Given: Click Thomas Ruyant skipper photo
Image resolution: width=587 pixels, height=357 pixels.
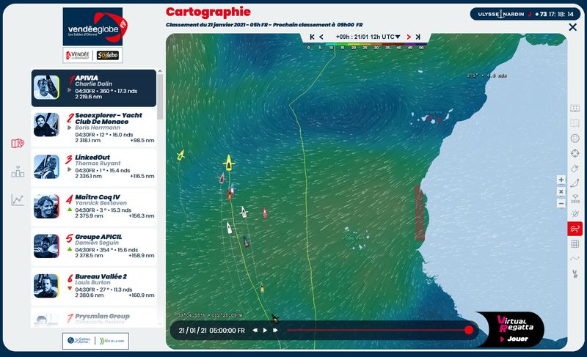Looking at the screenshot, I should point(46,166).
